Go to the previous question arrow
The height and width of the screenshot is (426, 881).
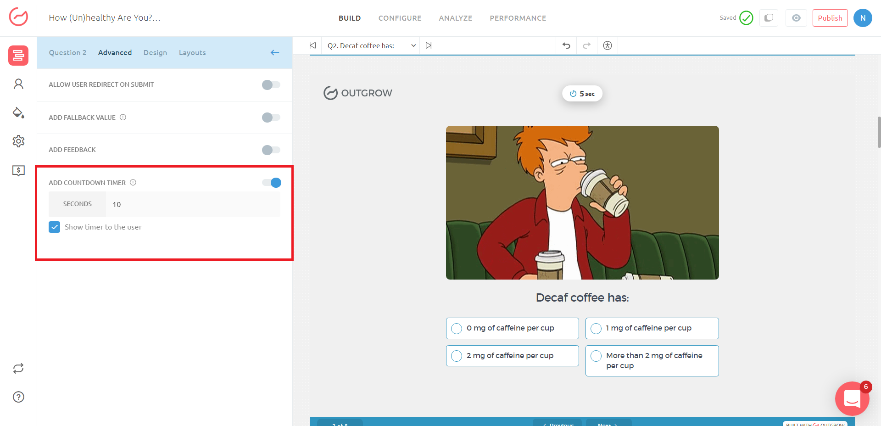pyautogui.click(x=313, y=45)
